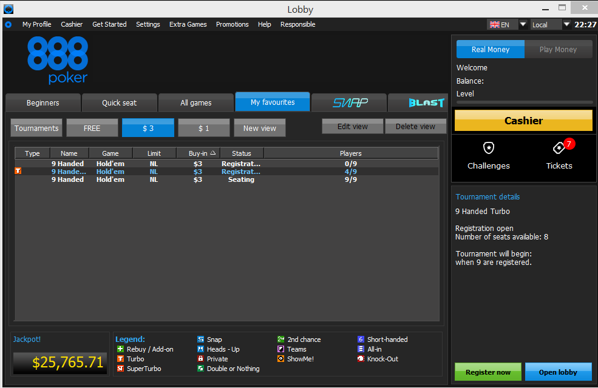The image size is (598, 388).
Task: Open the Responsible menu
Action: 298,24
